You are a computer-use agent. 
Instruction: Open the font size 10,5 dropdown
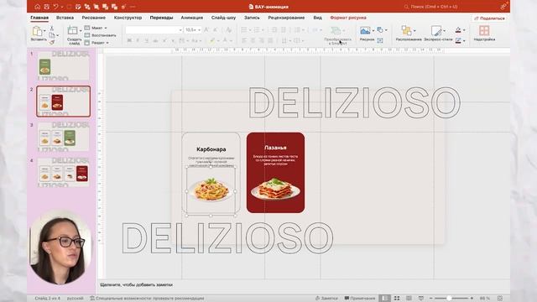tap(193, 30)
